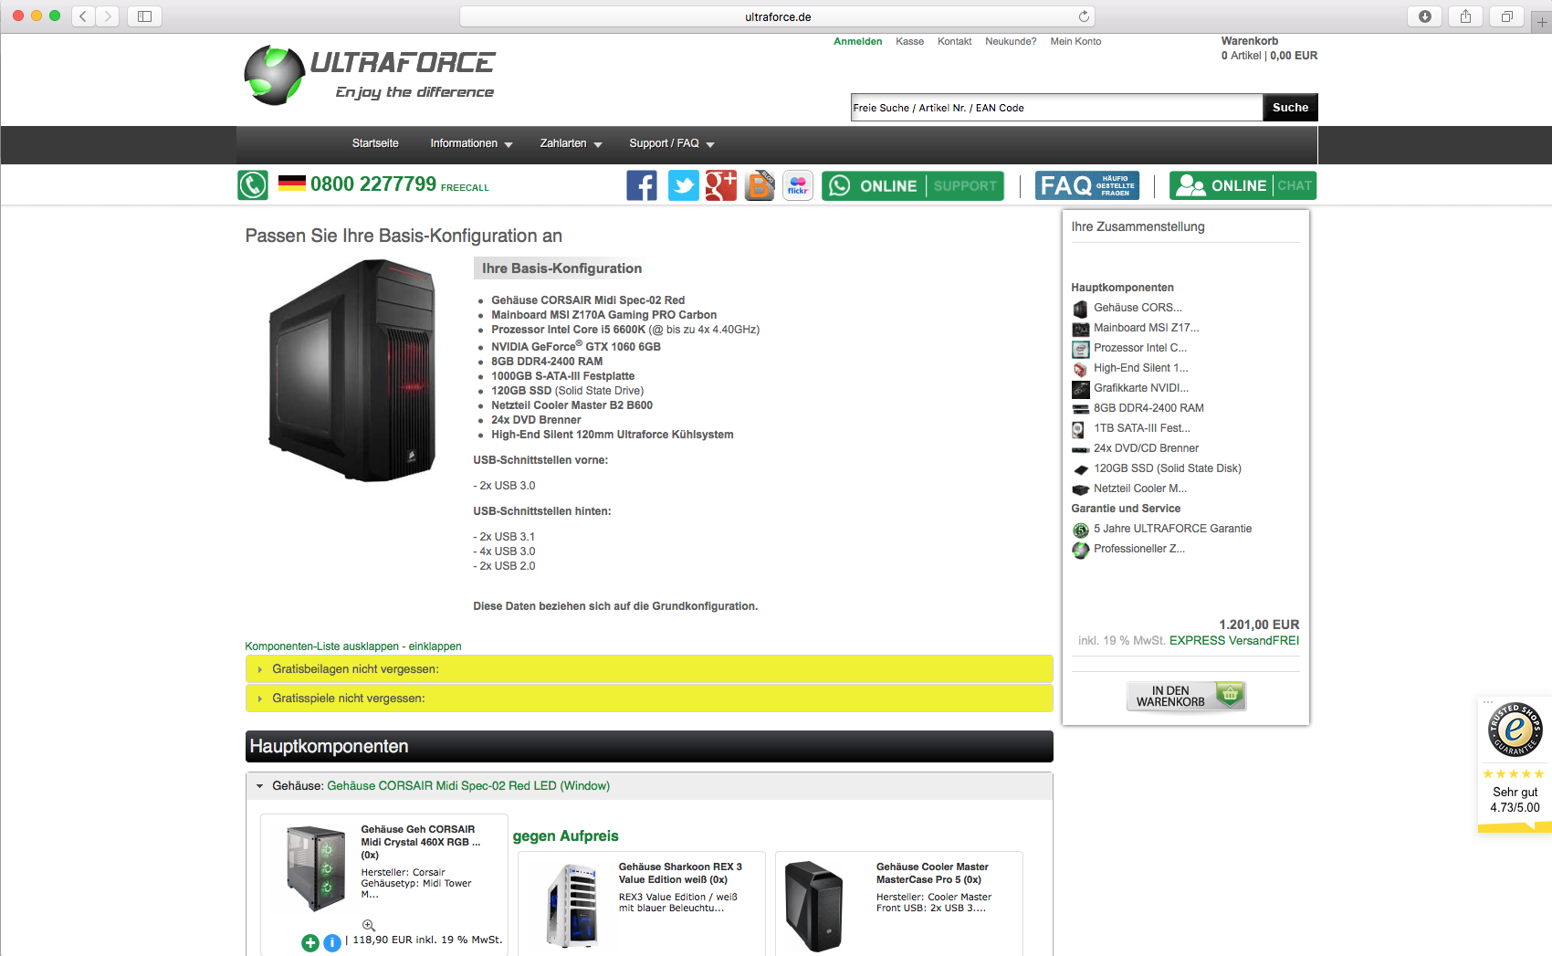
Task: Click 'Professioneller Z...' in summary
Action: pos(1139,549)
